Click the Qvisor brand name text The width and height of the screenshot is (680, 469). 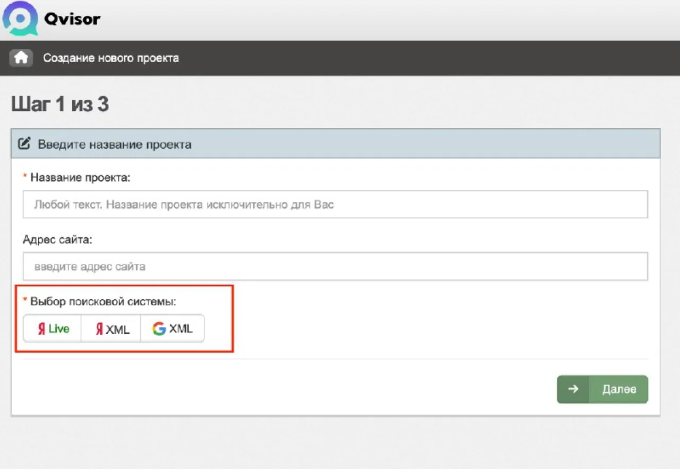coord(72,20)
